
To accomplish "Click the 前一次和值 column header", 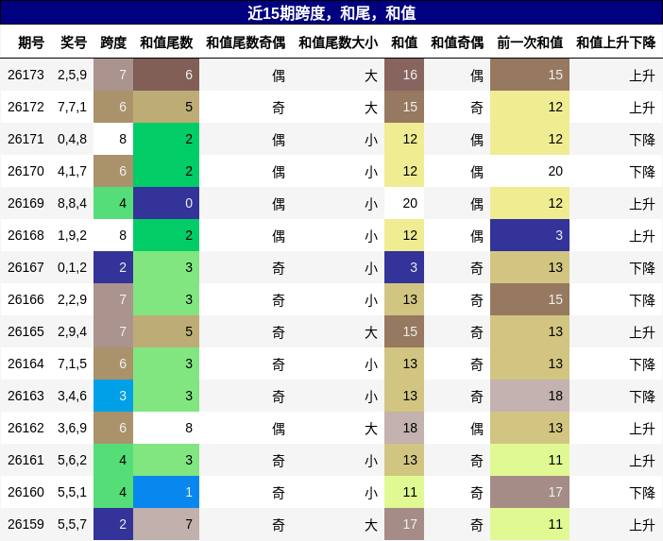I will coord(530,42).
